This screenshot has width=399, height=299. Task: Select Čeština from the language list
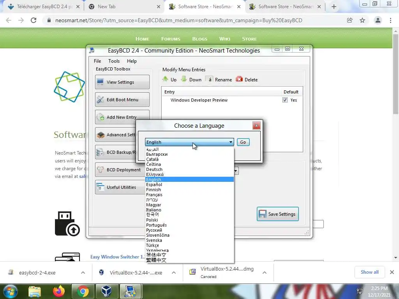tap(189, 164)
